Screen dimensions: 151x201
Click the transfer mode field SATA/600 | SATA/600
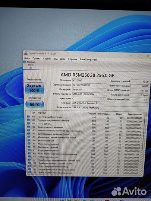[89, 94]
